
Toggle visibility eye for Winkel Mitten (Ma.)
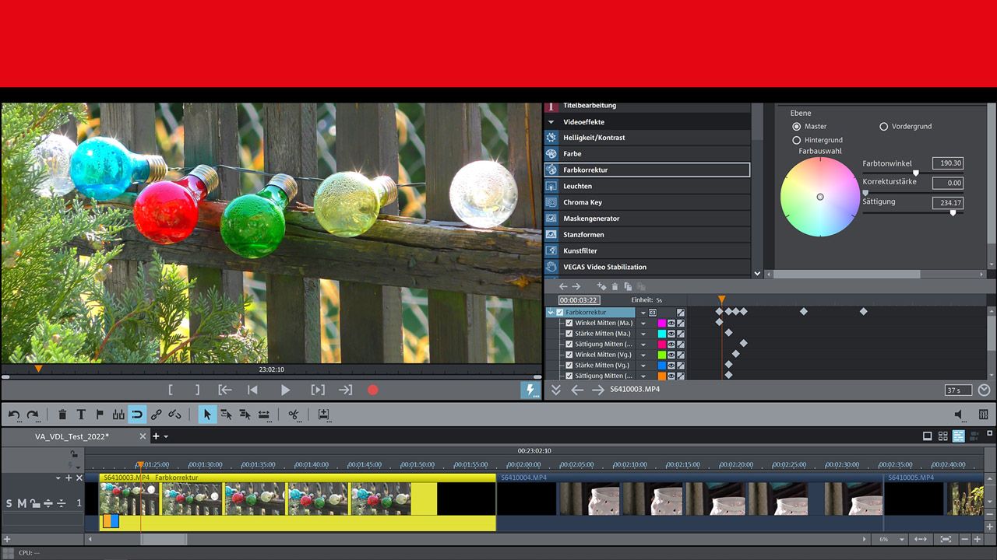point(671,324)
